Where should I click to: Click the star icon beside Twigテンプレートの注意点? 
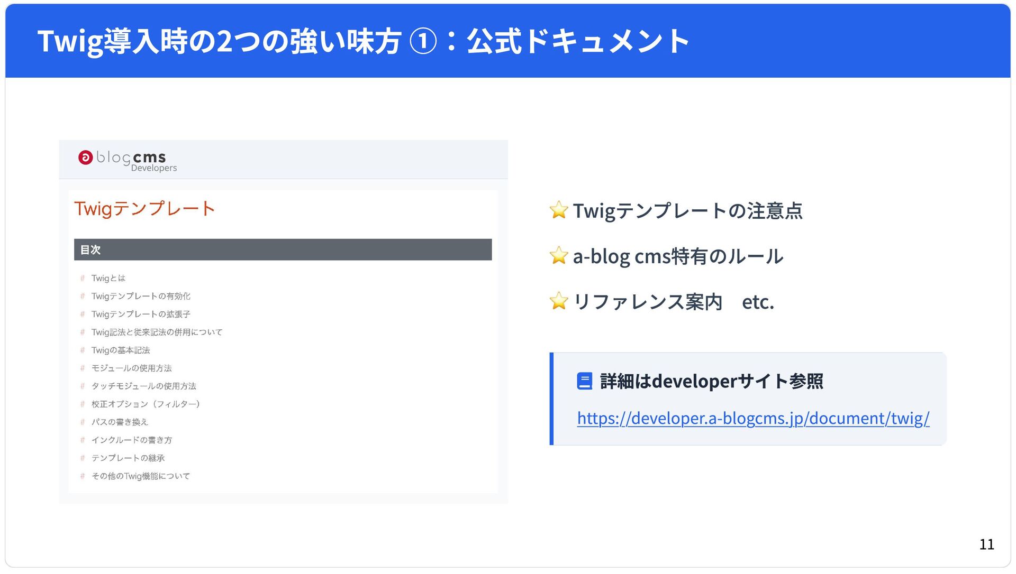coord(559,210)
